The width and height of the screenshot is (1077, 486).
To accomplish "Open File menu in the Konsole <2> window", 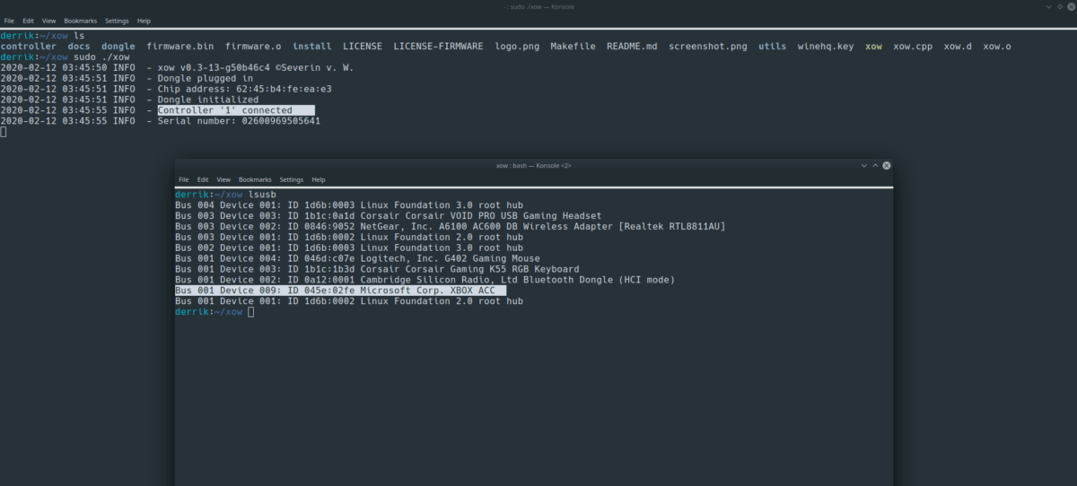I will click(184, 179).
